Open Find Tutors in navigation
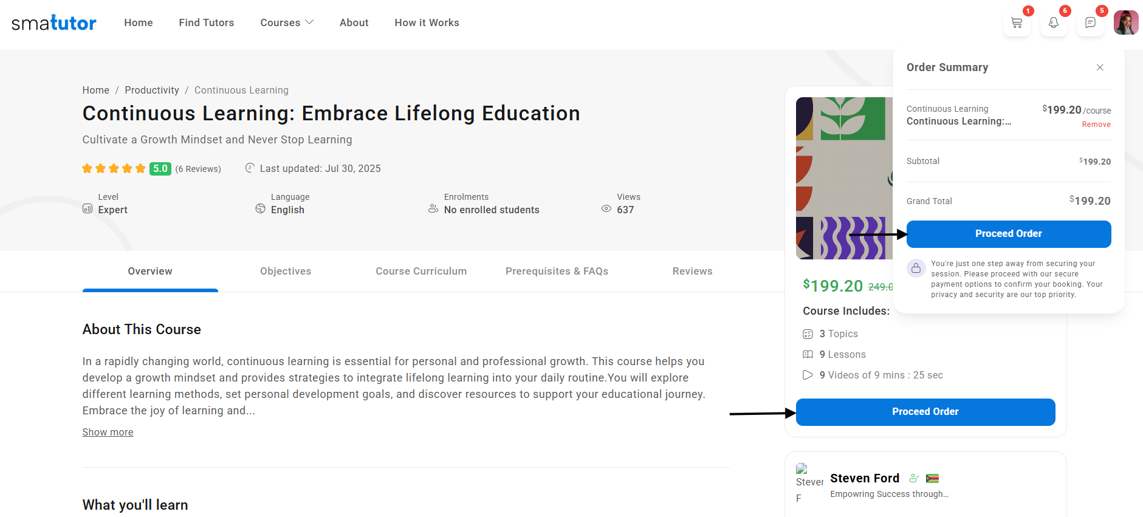Viewport: 1143px width, 517px height. pyautogui.click(x=206, y=22)
